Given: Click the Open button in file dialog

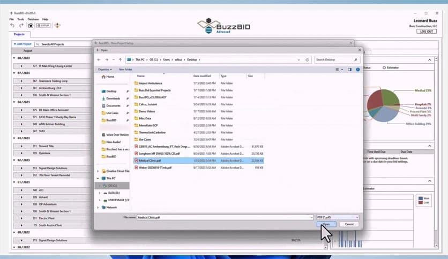Looking at the screenshot, I should click(326, 224).
